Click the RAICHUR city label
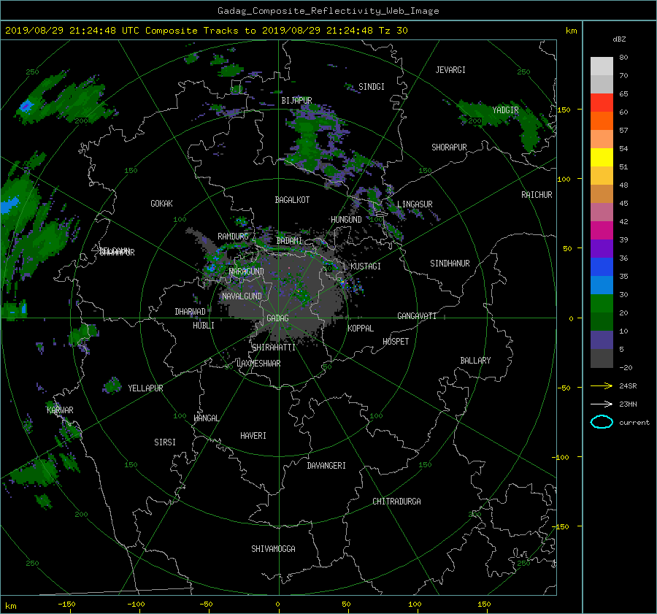Screen dimensions: 657x614 [537, 195]
